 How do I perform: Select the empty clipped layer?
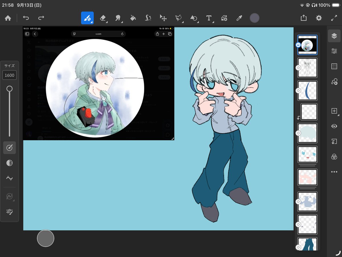click(x=309, y=112)
